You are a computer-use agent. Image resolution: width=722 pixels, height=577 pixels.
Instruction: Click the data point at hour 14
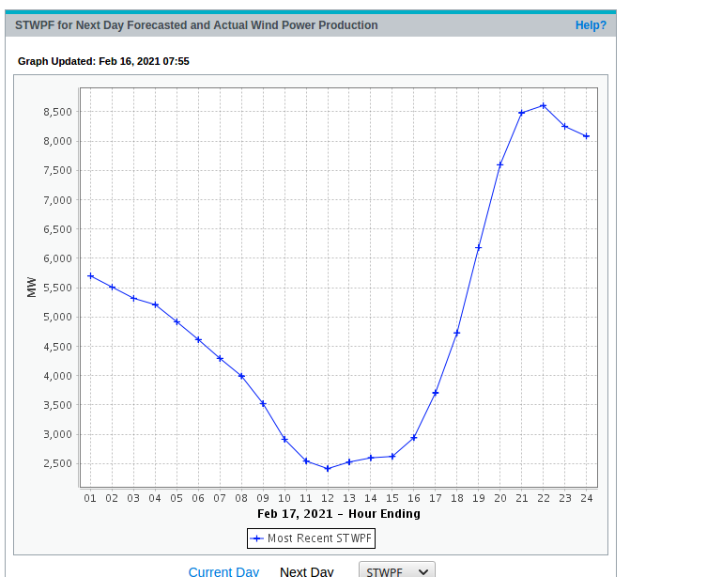point(371,458)
